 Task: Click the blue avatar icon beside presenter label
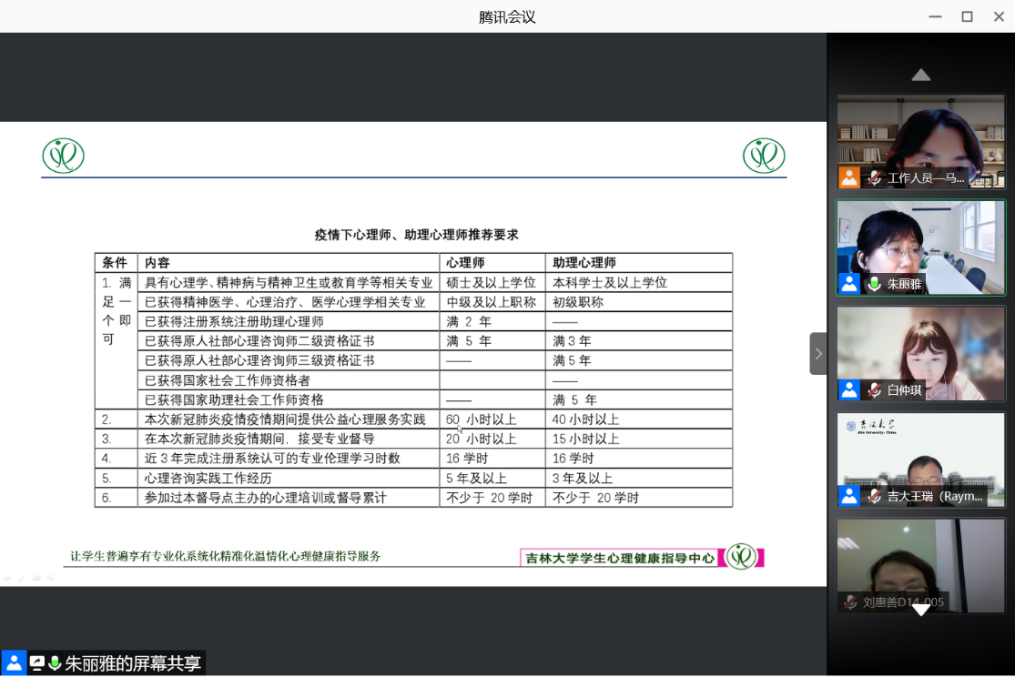14,662
